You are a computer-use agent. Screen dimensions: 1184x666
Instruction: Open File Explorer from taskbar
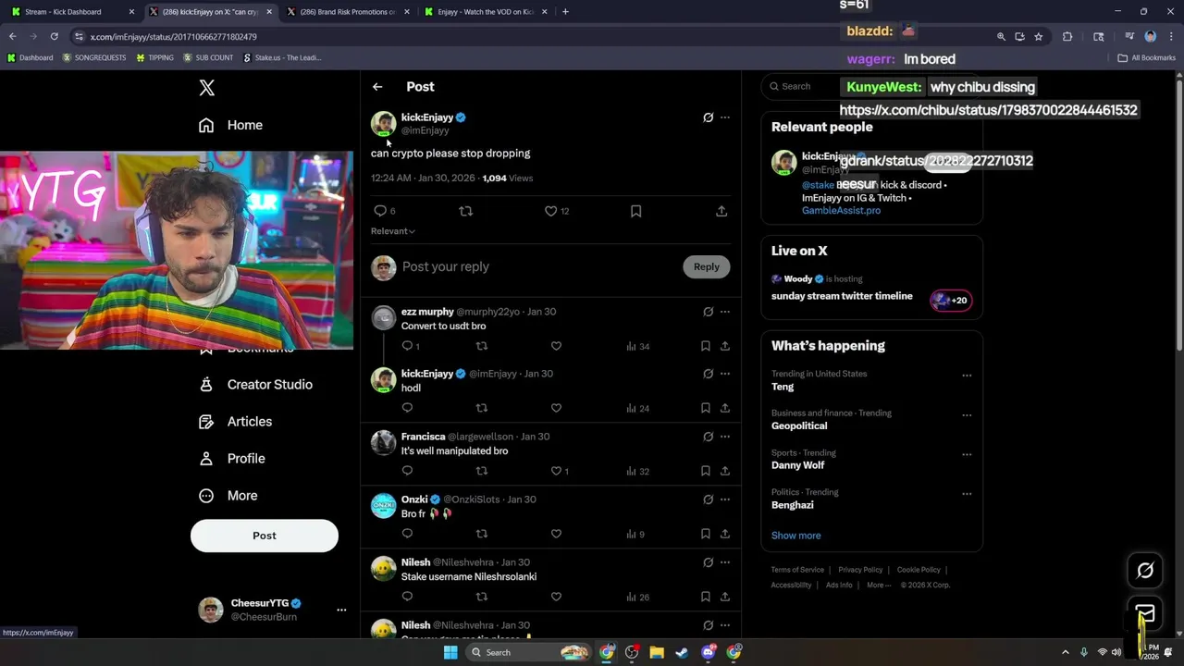[657, 652]
